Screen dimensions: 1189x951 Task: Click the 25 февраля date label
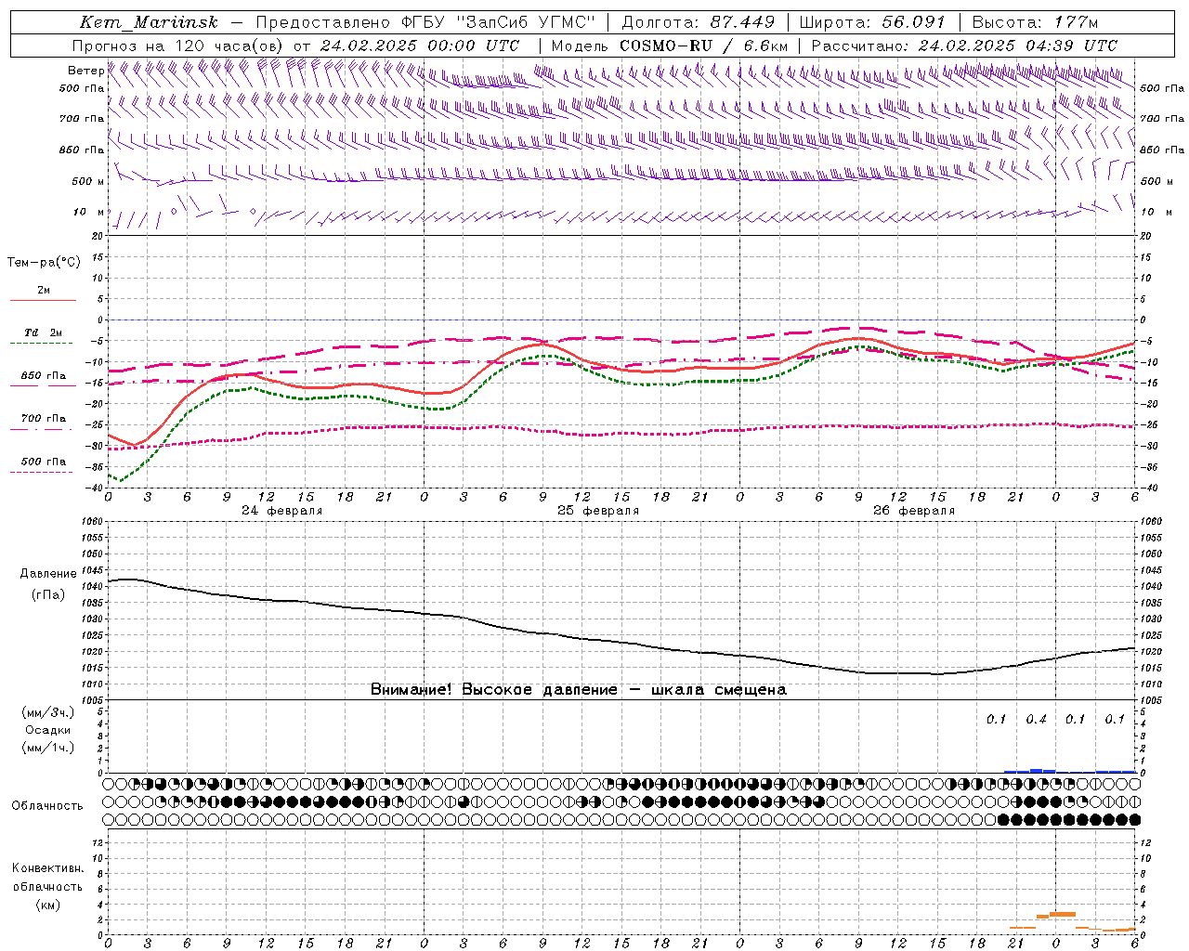(x=598, y=511)
